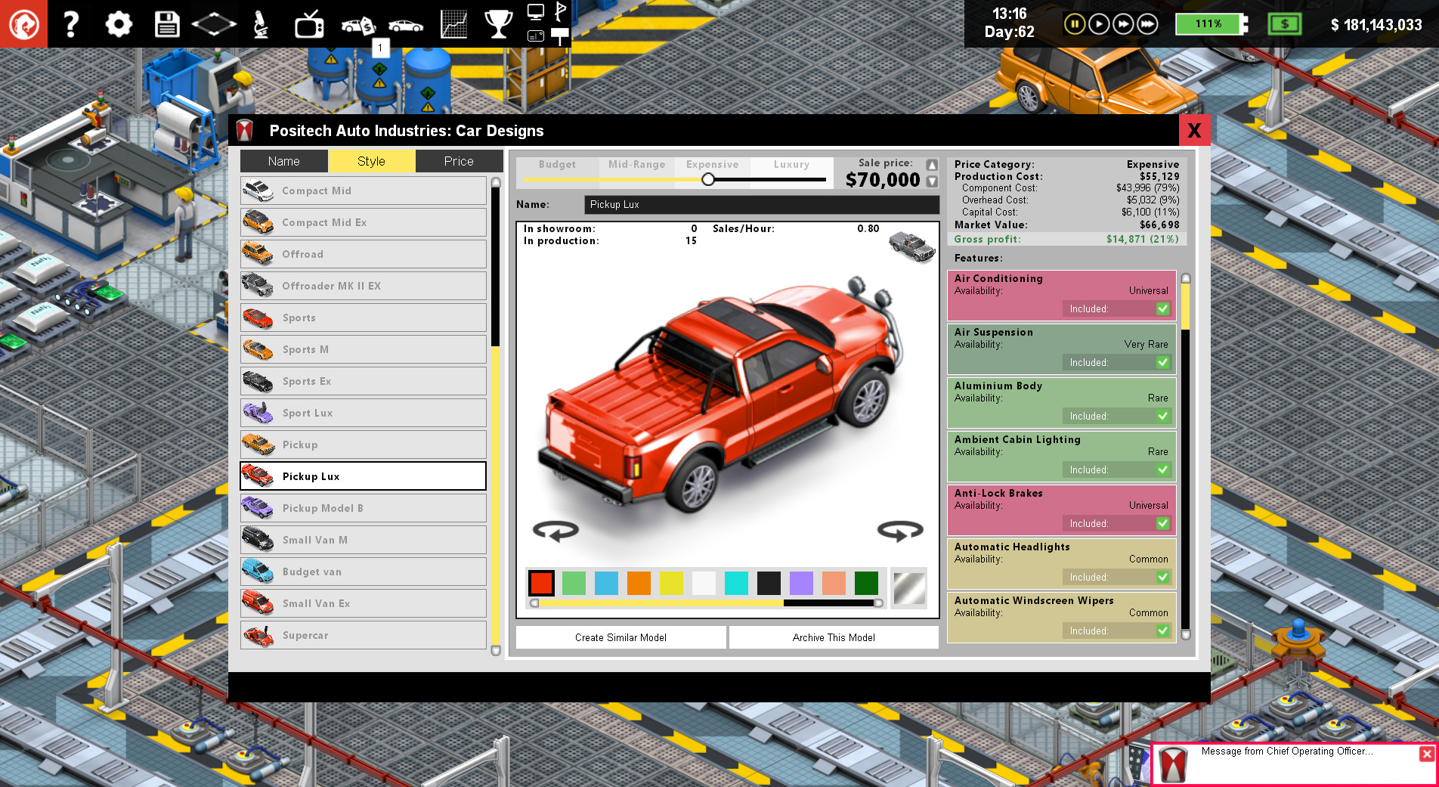Open the research microscope panel
This screenshot has height=787, width=1439.
[x=261, y=23]
